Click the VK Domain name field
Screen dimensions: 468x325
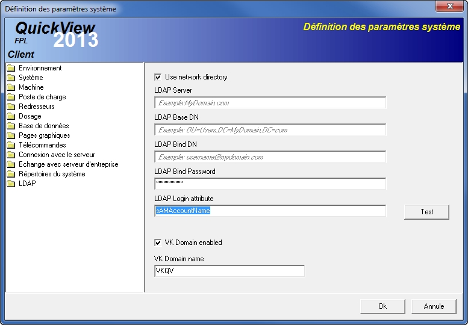point(229,271)
